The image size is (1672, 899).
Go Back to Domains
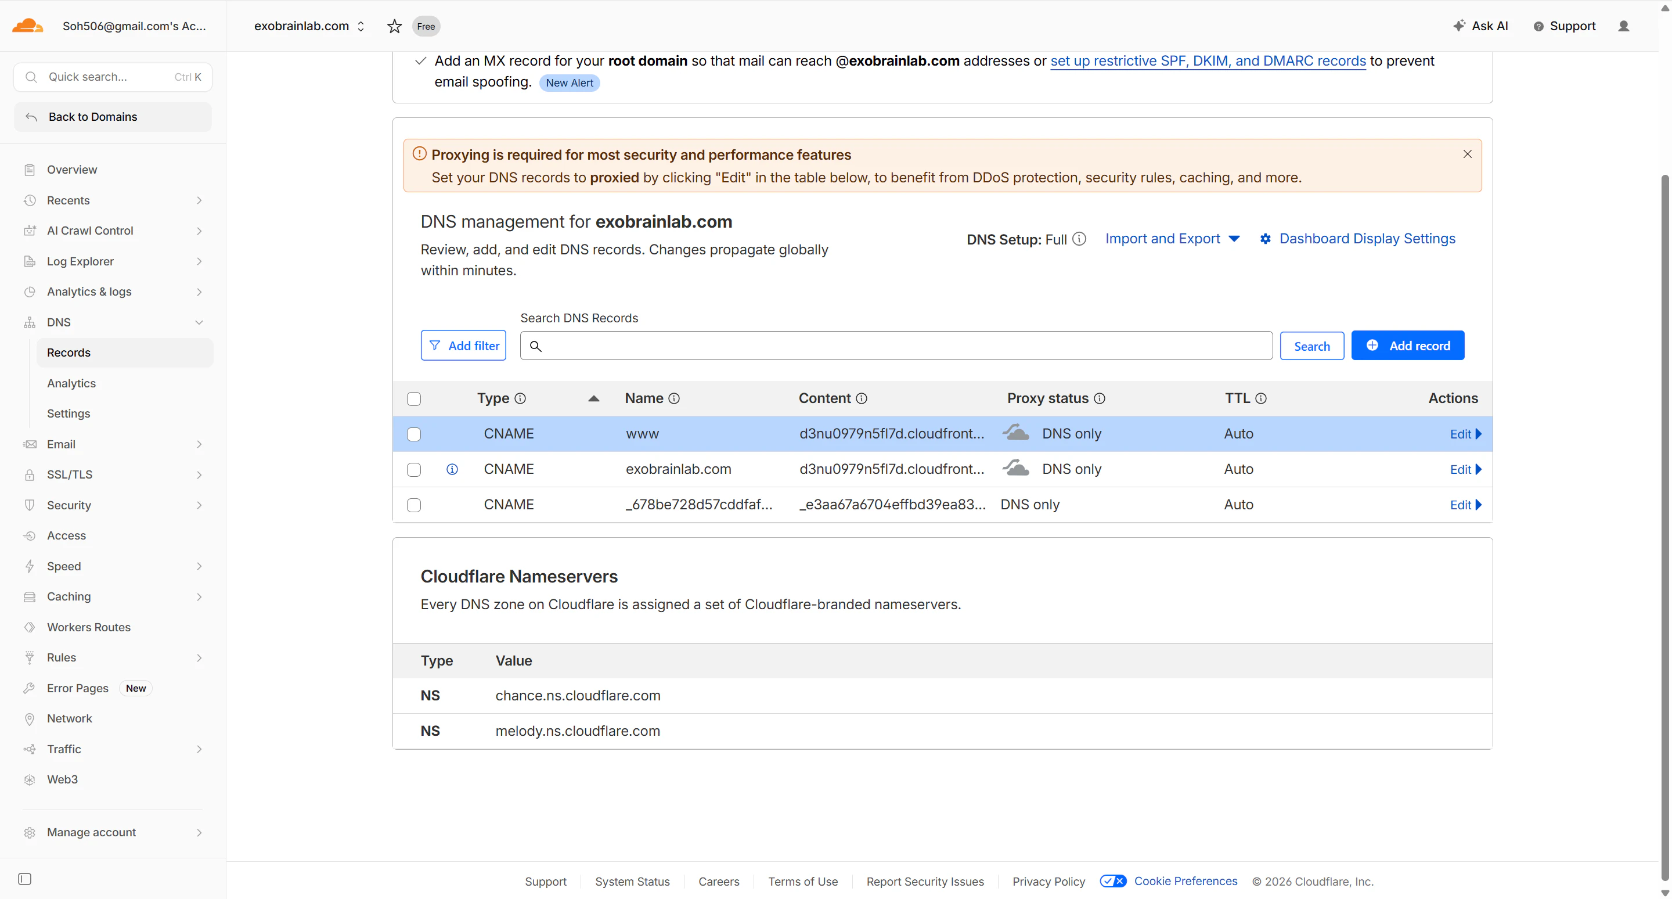coord(113,117)
